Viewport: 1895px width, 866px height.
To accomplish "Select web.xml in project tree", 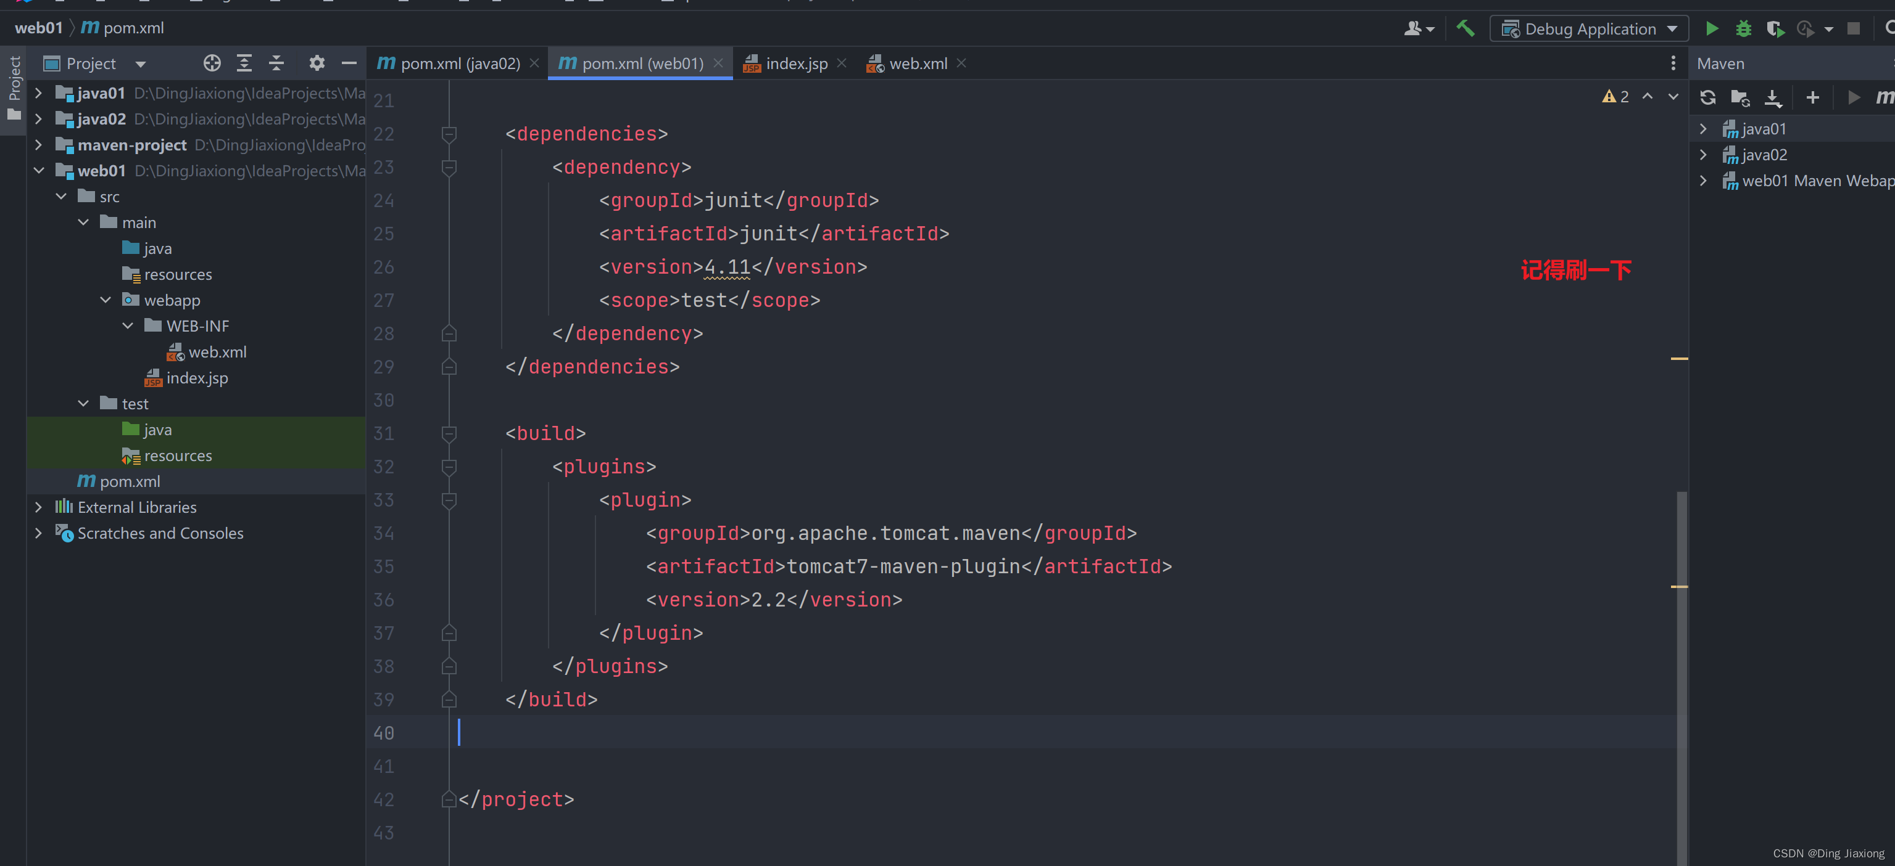I will pyautogui.click(x=207, y=352).
